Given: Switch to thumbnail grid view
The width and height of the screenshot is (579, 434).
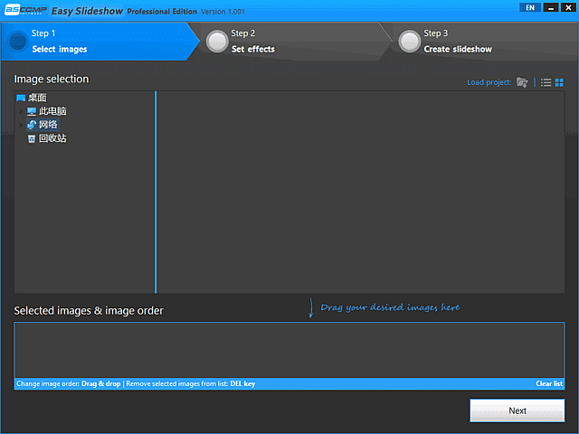Looking at the screenshot, I should (x=559, y=82).
